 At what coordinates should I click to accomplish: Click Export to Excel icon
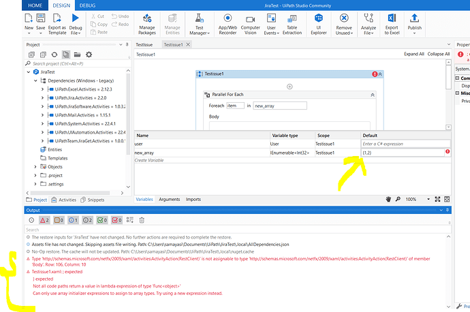pyautogui.click(x=392, y=18)
